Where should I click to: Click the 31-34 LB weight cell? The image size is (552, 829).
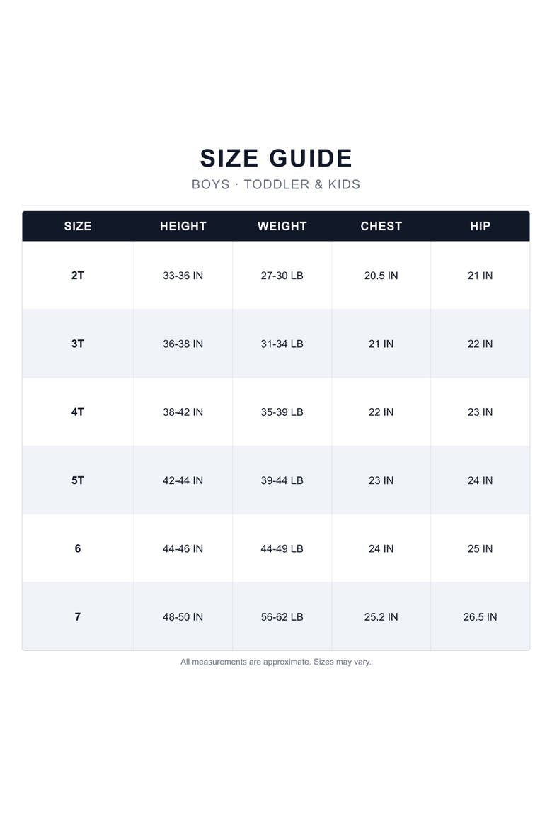[282, 344]
